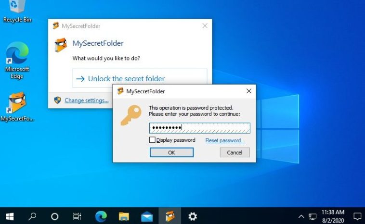Open File Explorer from the taskbar
Image resolution: width=365 pixels, height=224 pixels.
[124, 216]
